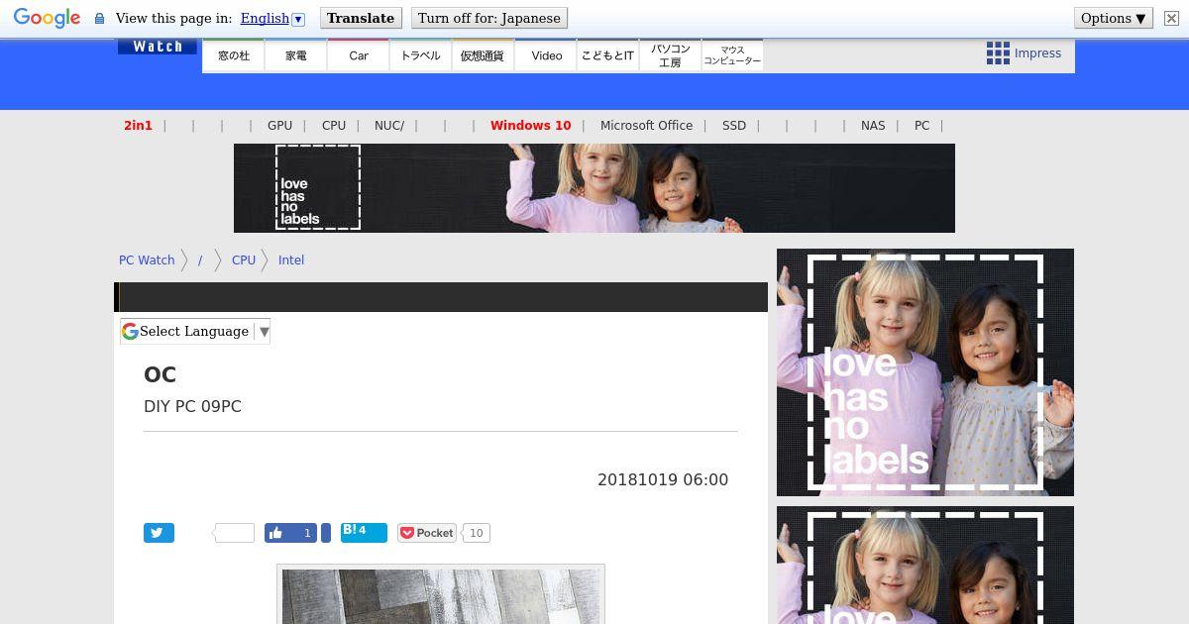Close the Google Translate bar
1189x624 pixels.
pyautogui.click(x=1171, y=18)
